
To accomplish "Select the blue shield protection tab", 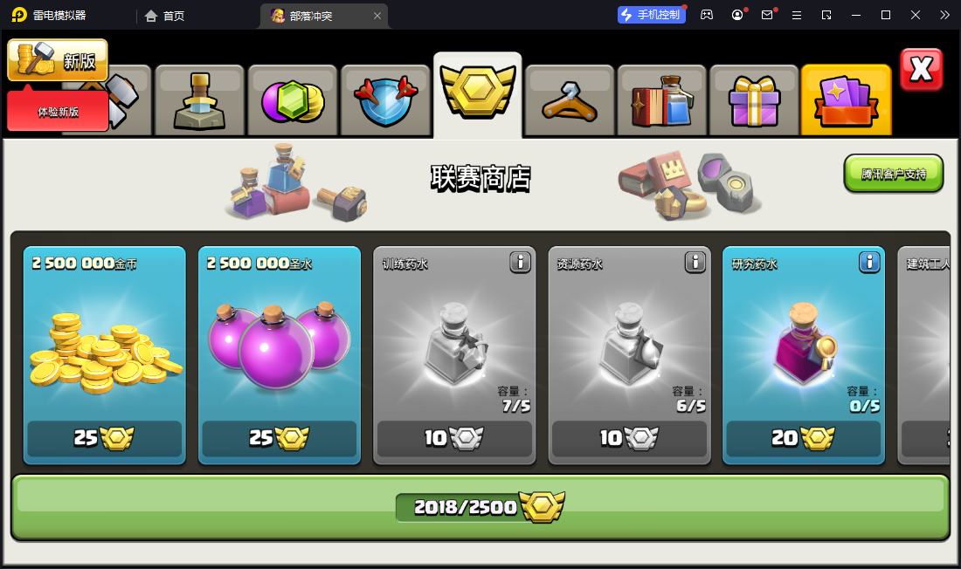I will 385,99.
